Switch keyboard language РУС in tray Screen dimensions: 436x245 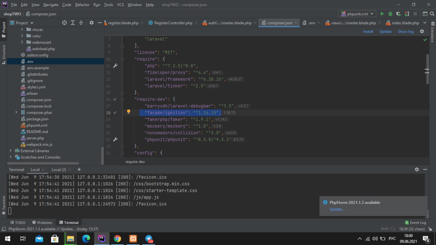(392, 239)
